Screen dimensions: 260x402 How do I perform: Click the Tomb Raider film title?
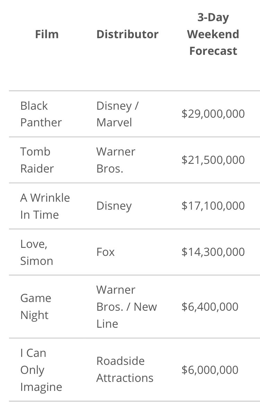click(x=37, y=160)
